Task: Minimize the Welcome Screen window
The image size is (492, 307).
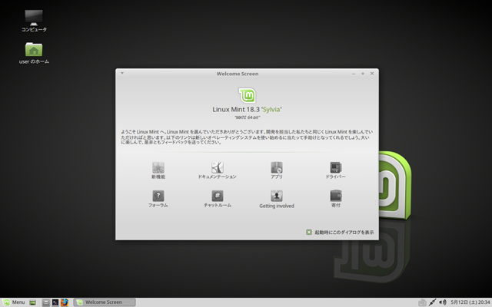Action: point(354,74)
